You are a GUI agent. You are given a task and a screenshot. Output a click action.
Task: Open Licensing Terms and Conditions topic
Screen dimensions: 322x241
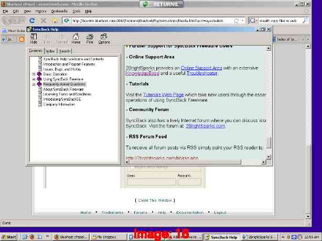[67, 94]
